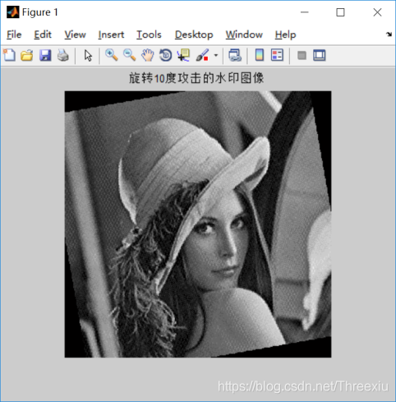Open the Help menu
This screenshot has height=402, width=396.
pyautogui.click(x=285, y=35)
